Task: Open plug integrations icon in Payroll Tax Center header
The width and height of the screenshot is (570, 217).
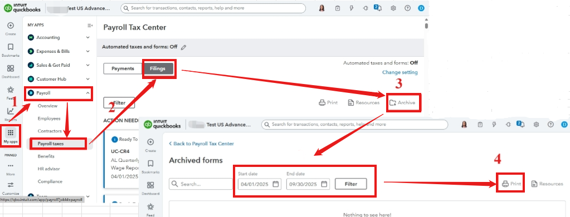Action: [x=365, y=8]
